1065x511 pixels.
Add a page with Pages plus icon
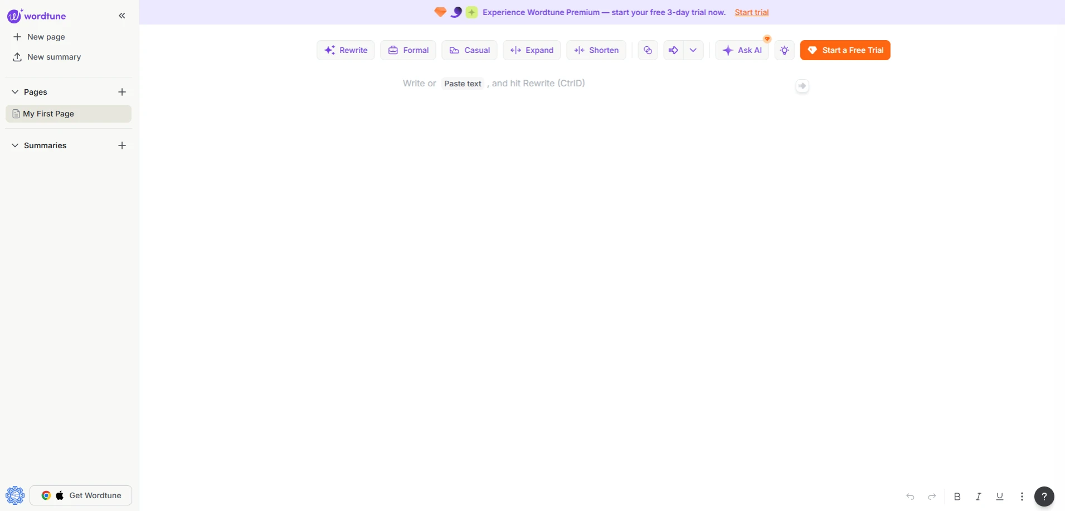coord(122,92)
